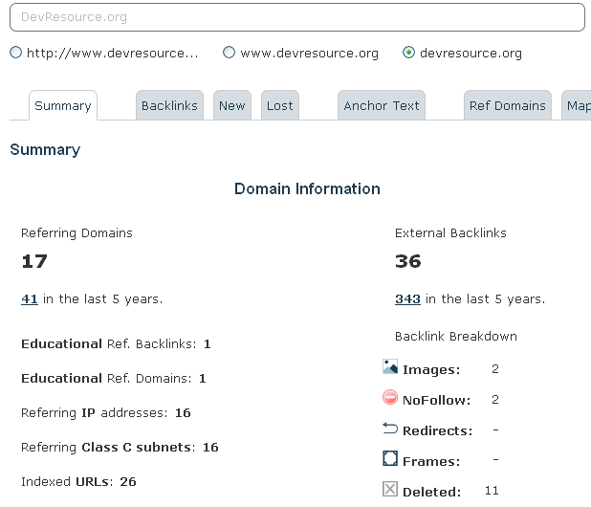Click the Redirects: label
Viewport: 591px width, 507px height.
click(x=438, y=430)
